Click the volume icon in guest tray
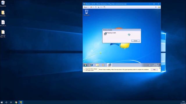The height and width of the screenshot is (104, 186). pyautogui.click(x=150, y=65)
